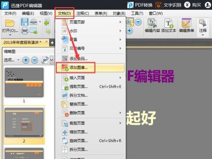Choose 旋转页面... menu item
The image size is (212, 159).
point(90,141)
